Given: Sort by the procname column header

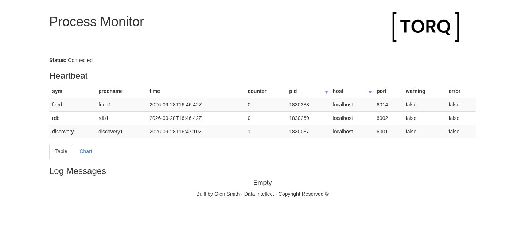Looking at the screenshot, I should point(110,91).
